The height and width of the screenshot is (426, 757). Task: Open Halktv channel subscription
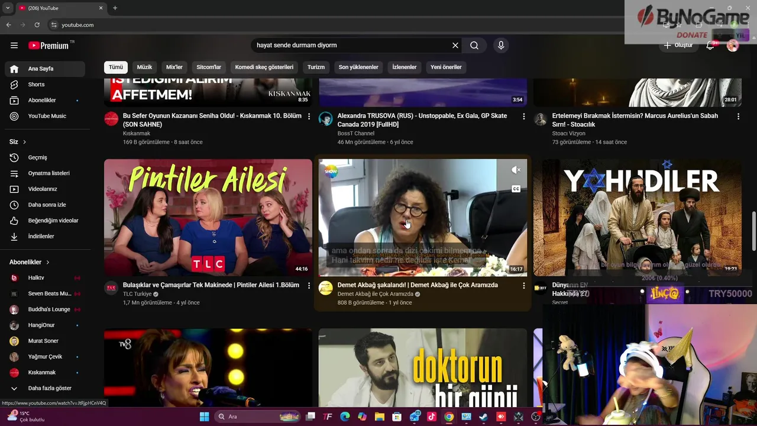[45, 278]
